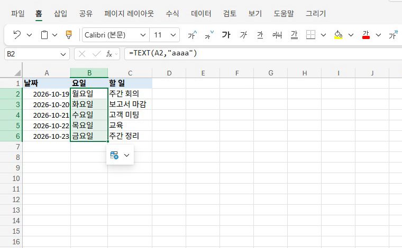
Task: Select the Format Painter brush
Action: tap(69, 35)
